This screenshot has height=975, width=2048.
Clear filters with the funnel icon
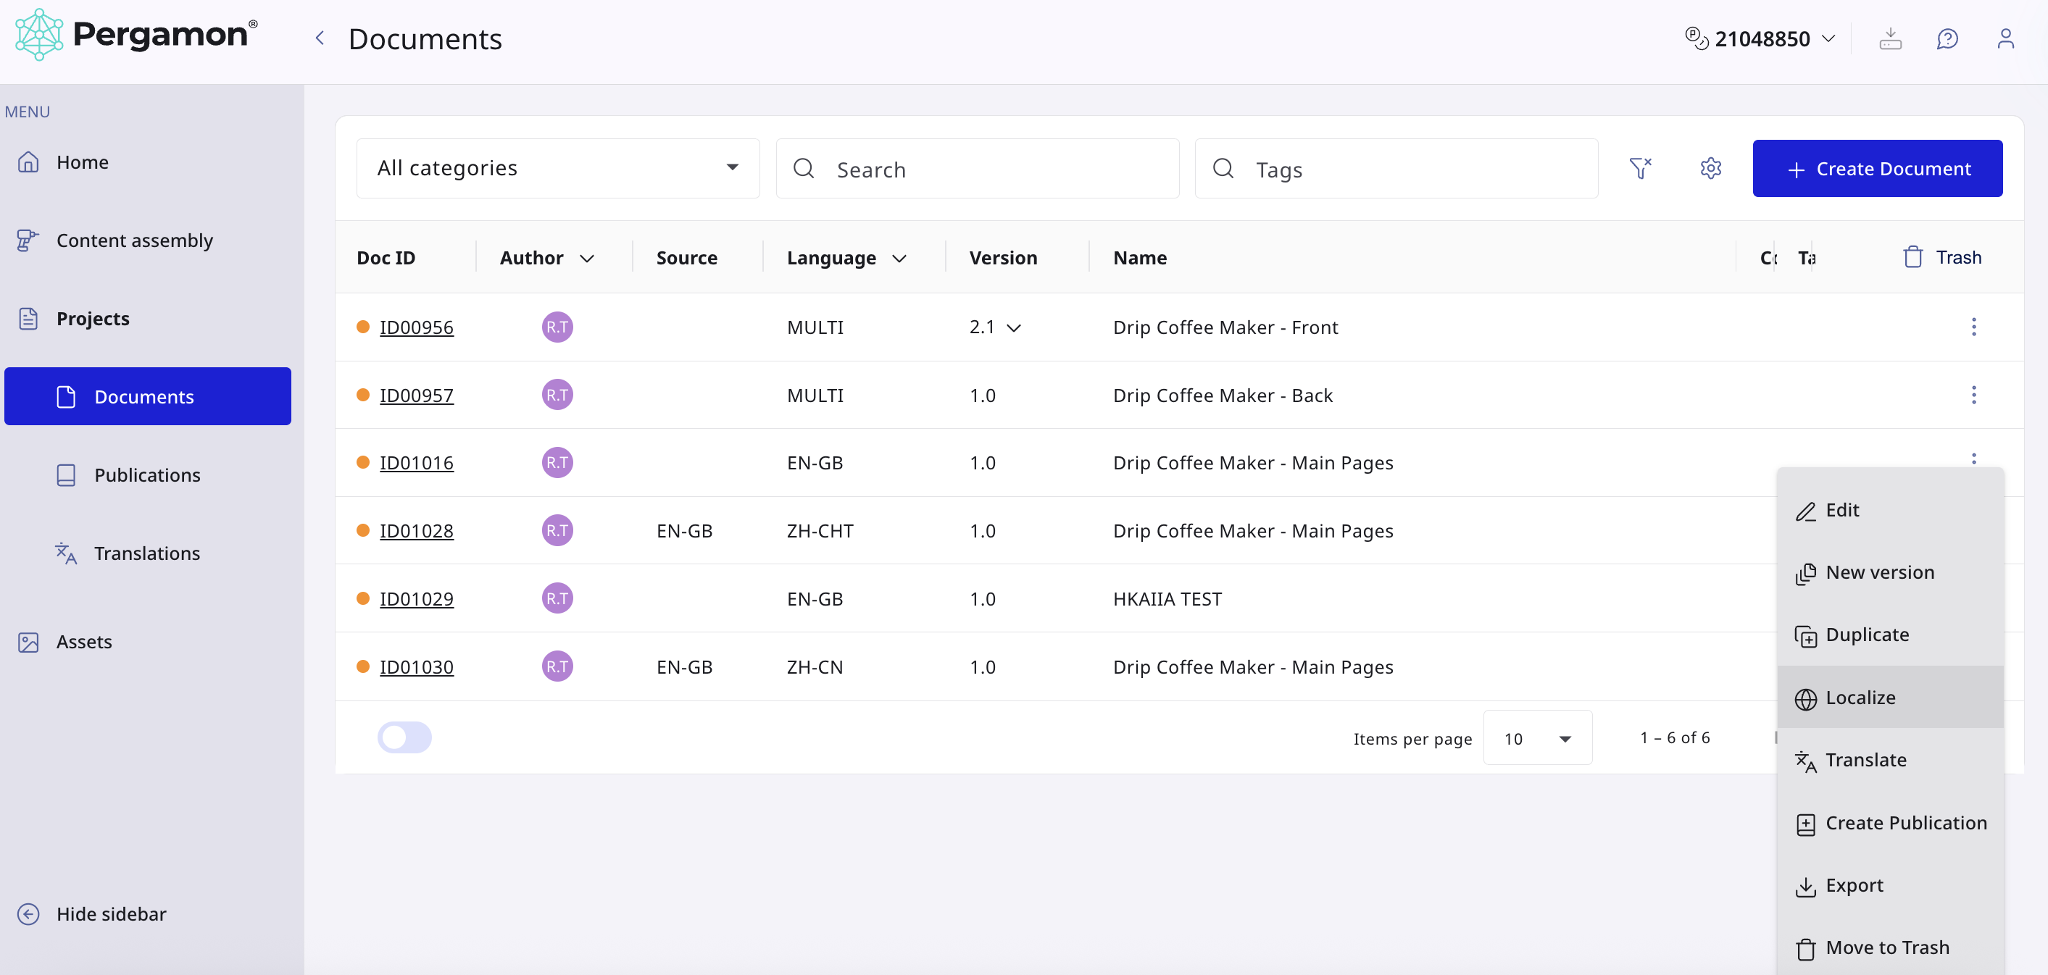(x=1640, y=167)
